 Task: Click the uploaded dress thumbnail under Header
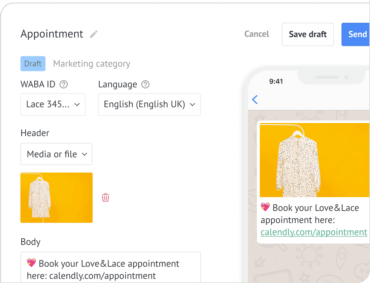(57, 198)
